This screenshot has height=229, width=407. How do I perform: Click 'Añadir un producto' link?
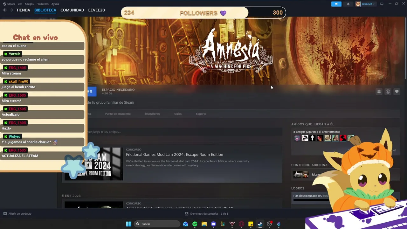pos(20,213)
